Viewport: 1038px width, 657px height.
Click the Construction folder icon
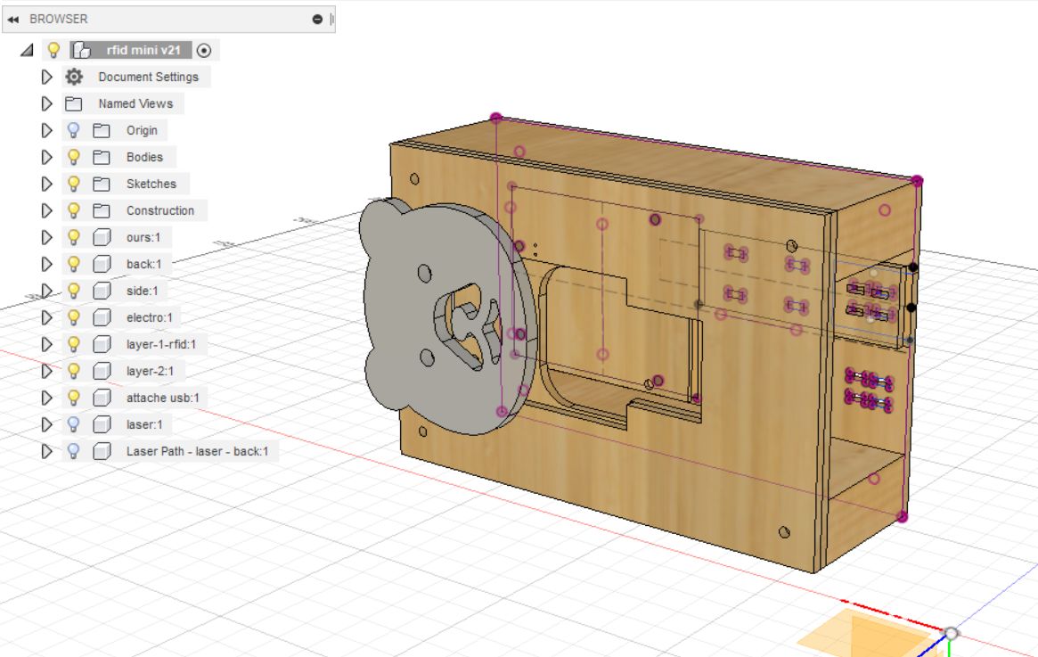tap(102, 210)
